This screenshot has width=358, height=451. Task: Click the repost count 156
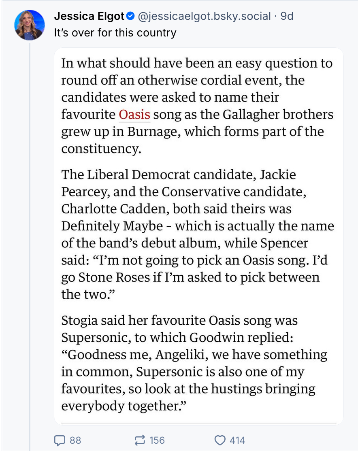(157, 440)
